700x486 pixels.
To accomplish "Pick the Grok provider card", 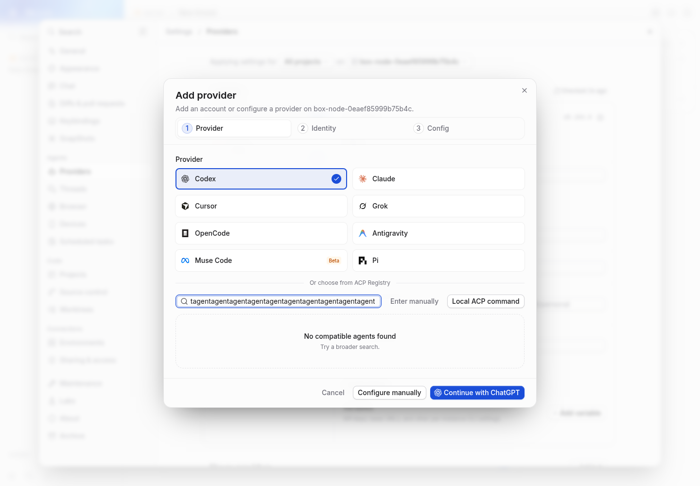I will [438, 206].
